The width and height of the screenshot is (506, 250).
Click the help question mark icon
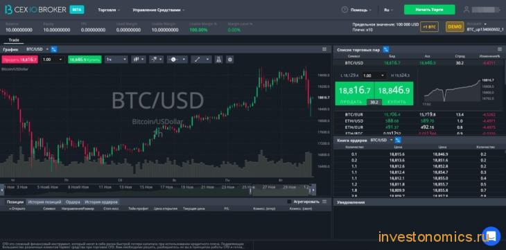click(x=344, y=10)
